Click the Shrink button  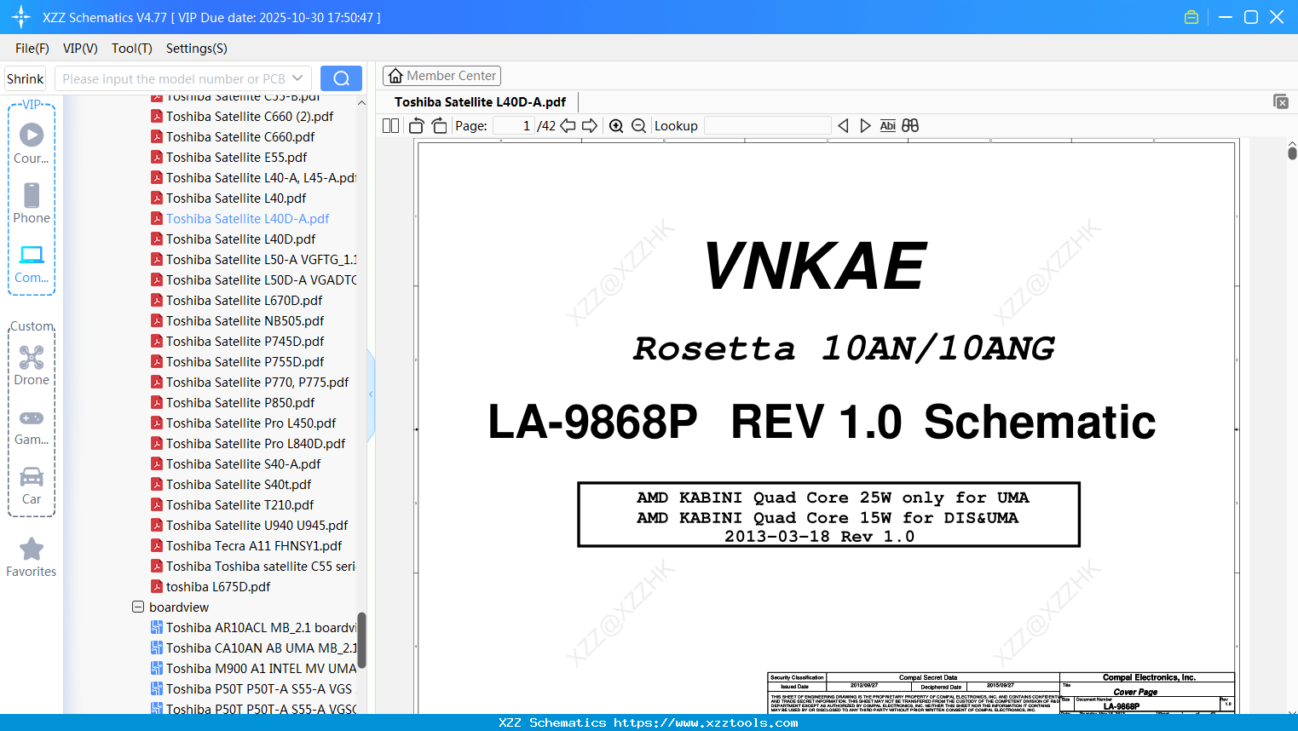(26, 78)
